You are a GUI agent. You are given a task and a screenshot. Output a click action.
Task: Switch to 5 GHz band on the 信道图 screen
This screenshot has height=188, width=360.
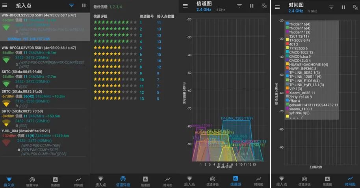221,10
